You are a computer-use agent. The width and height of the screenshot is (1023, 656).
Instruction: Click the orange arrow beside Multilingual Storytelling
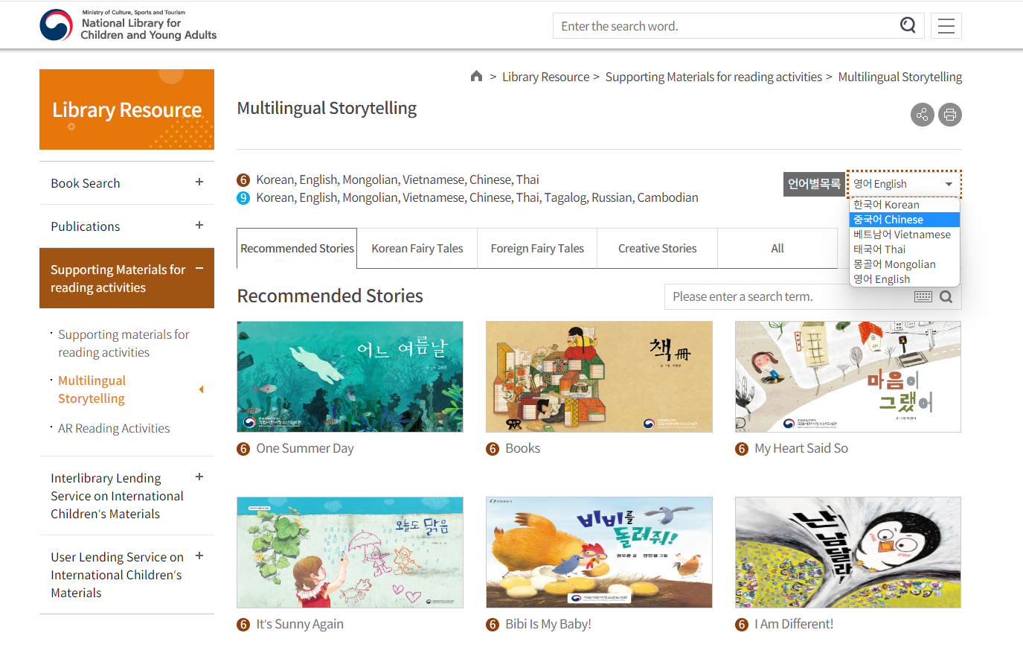[201, 389]
